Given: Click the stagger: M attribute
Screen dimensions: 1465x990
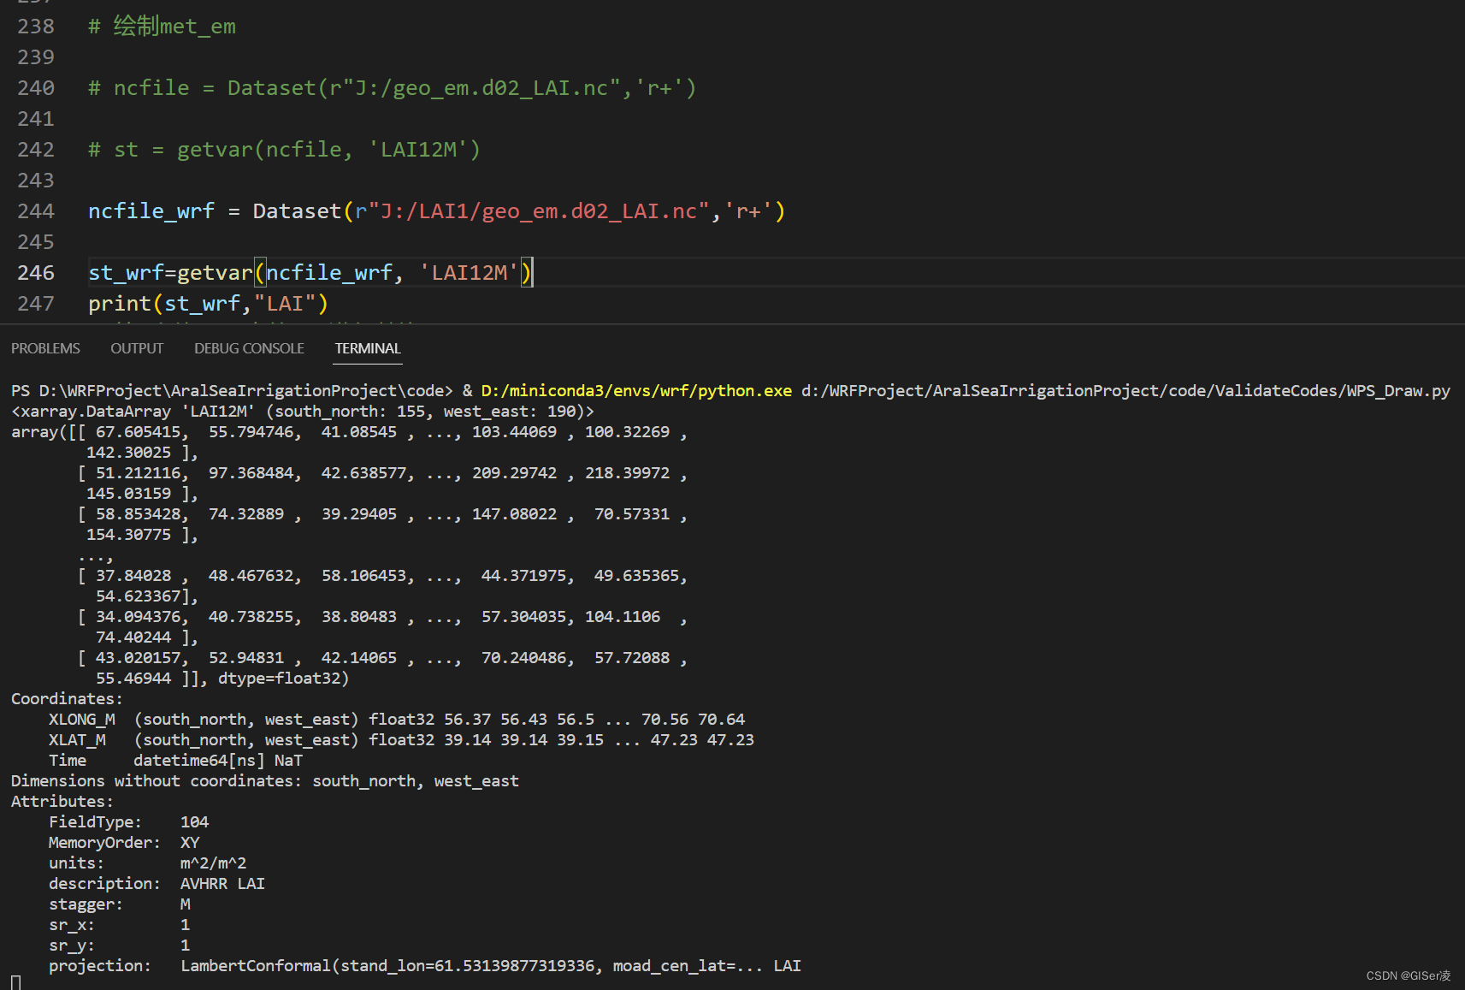Looking at the screenshot, I should [120, 904].
